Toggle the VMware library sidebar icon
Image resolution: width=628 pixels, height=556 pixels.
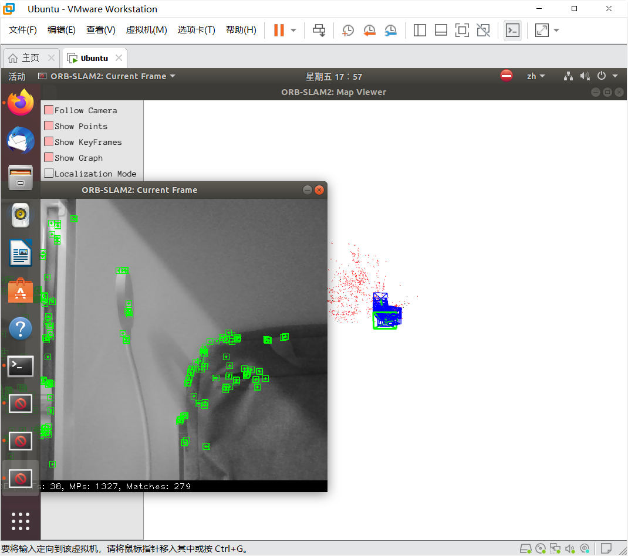[x=420, y=30]
